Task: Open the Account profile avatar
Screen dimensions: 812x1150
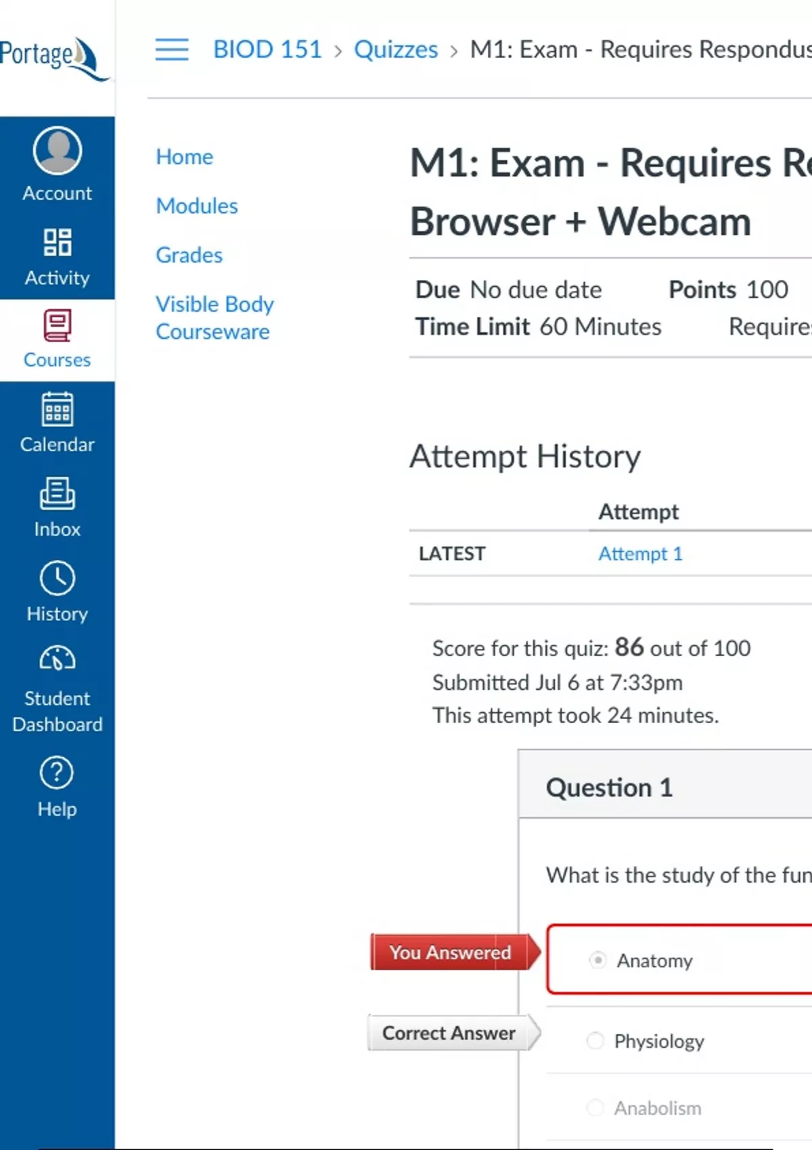Action: tap(58, 150)
